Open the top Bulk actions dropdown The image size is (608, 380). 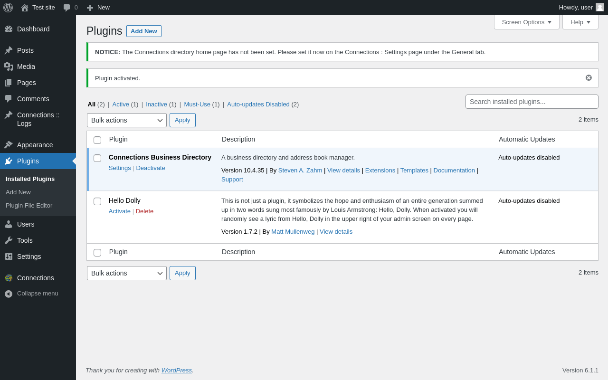click(x=127, y=120)
